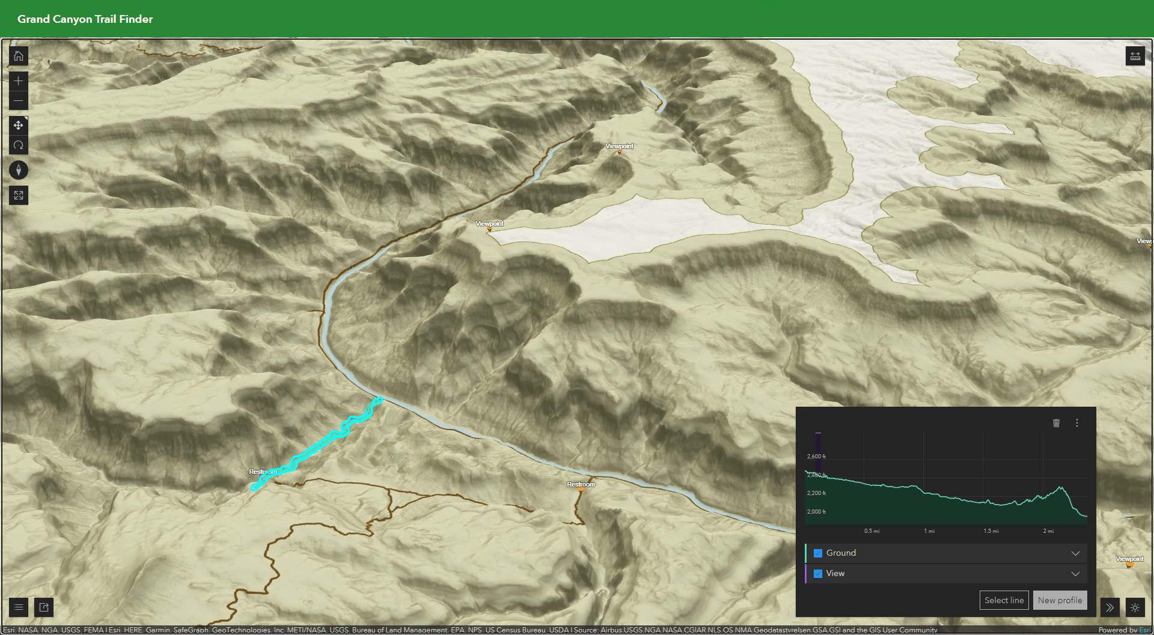Image resolution: width=1154 pixels, height=635 pixels.
Task: Click Select line in the profile panel
Action: pos(1004,600)
